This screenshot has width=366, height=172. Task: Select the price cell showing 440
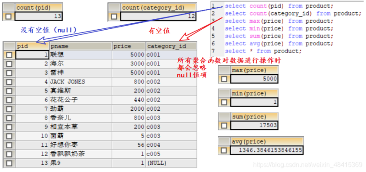(x=129, y=100)
